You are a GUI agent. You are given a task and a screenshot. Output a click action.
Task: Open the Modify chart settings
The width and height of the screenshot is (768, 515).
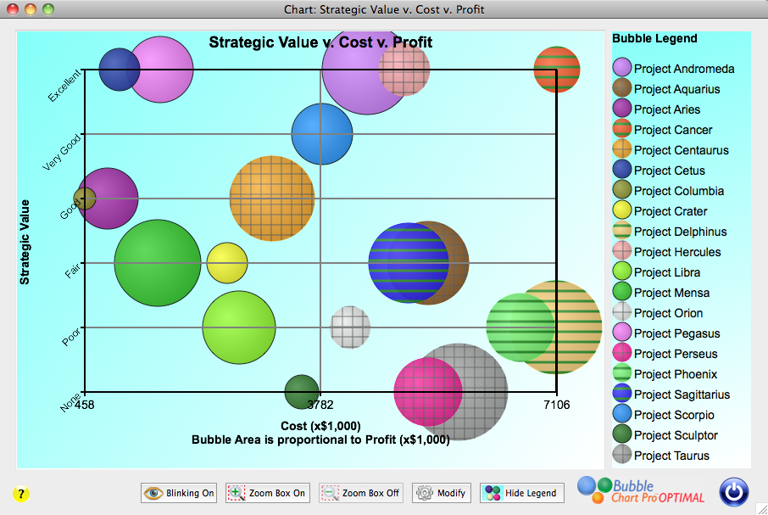(x=441, y=493)
